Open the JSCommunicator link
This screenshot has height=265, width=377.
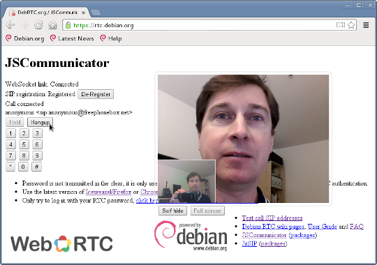coord(264,235)
